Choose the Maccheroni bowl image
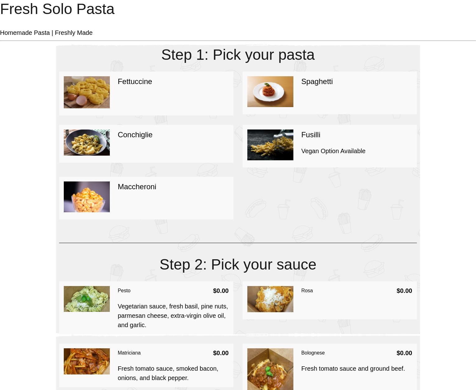This screenshot has height=390, width=476. pos(86,197)
